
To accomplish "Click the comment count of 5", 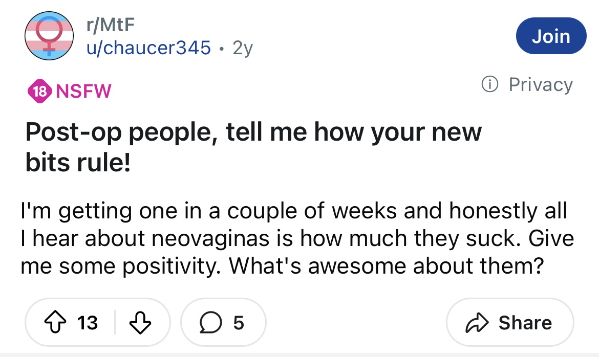I will 237,323.
